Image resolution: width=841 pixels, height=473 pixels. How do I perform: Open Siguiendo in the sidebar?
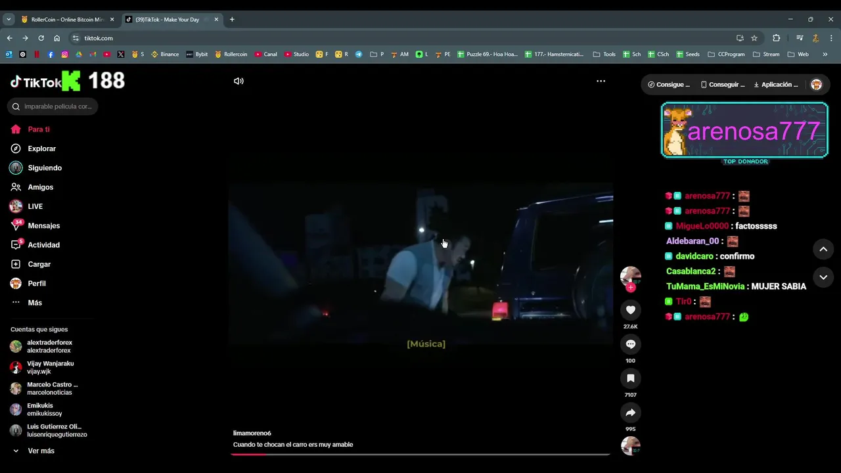point(35,168)
